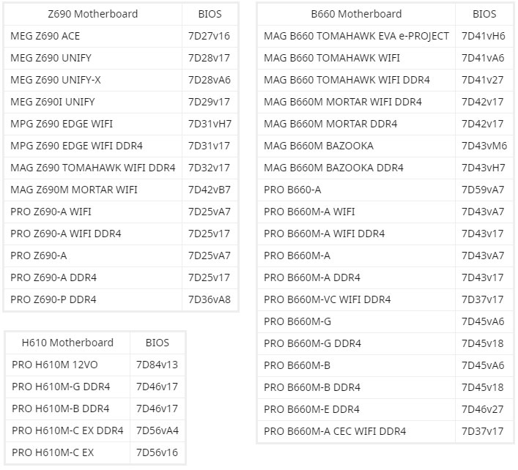Screen dimensions: 518x470
Task: Select MEG Z690 UNIFY-X motherboard cell
Action: point(56,80)
